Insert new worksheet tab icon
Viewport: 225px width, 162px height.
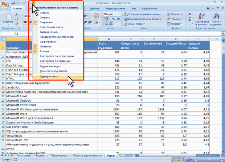click(121, 155)
